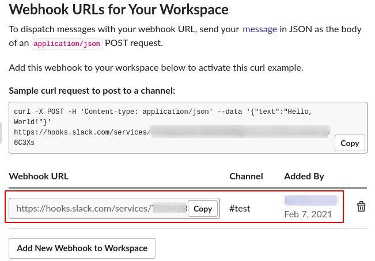This screenshot has height=261, width=375.
Task: Click the 6C3Xs text in the curl sample
Action: (24, 143)
